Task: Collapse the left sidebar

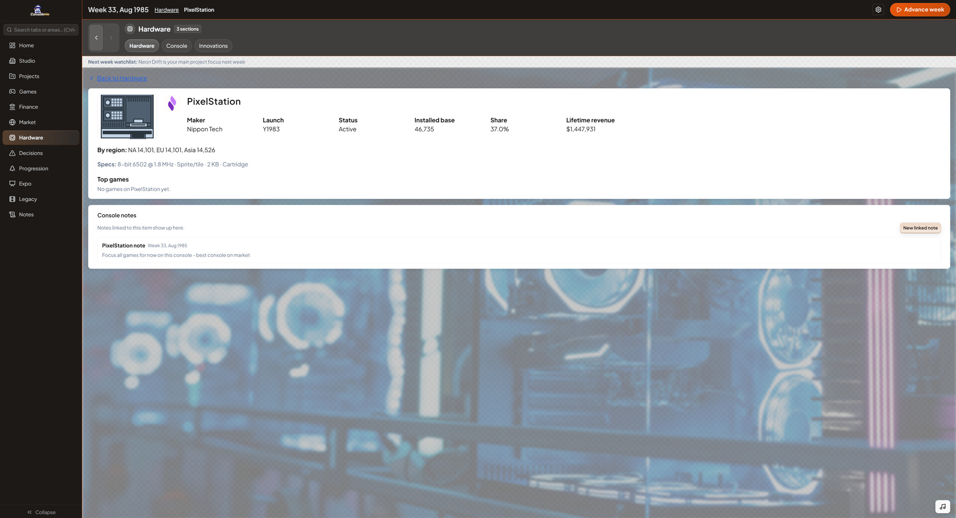Action: [x=41, y=512]
